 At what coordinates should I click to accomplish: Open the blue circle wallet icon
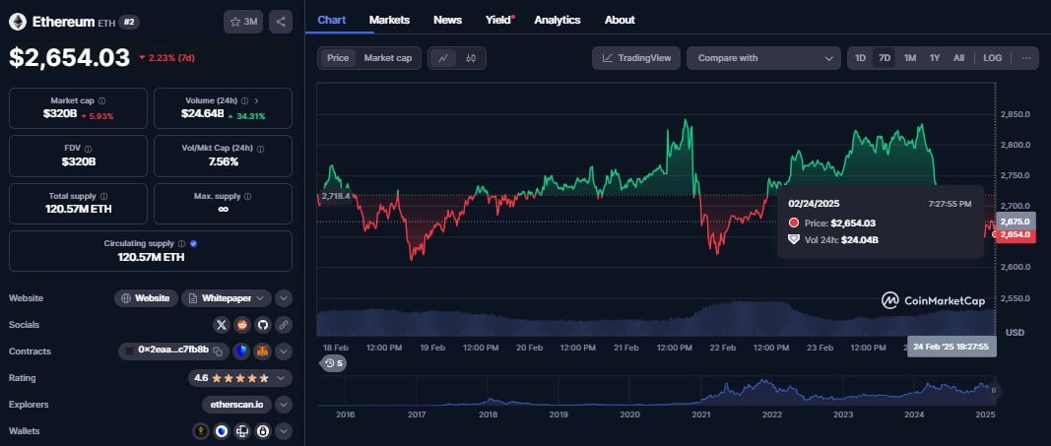(222, 431)
